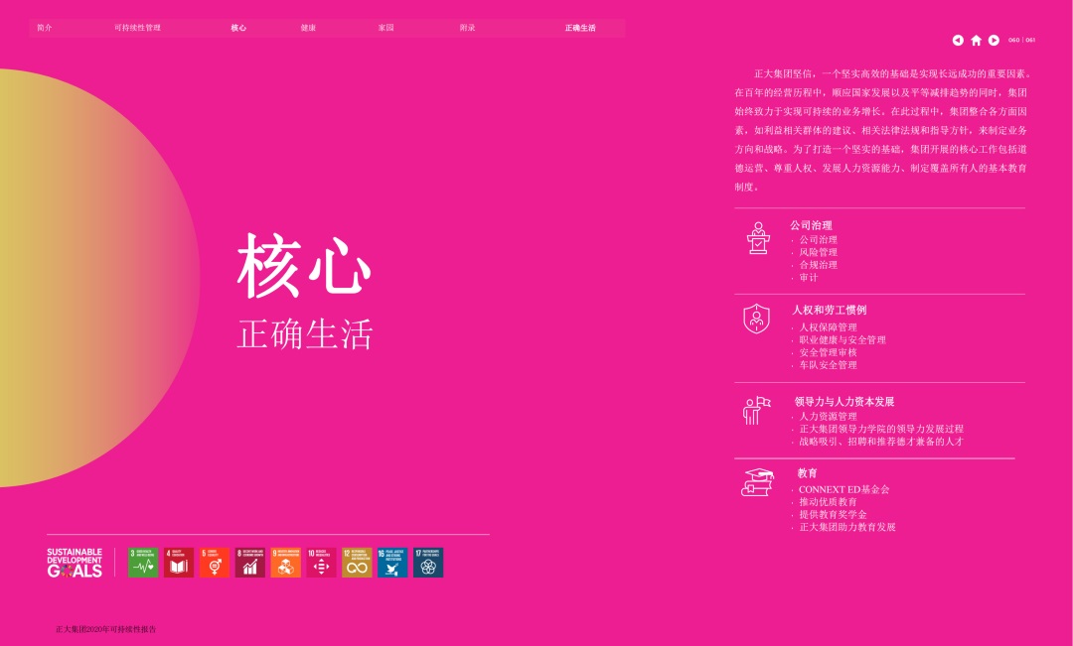Switch to the 可持续性管理 tab
This screenshot has width=1073, height=646.
(x=137, y=28)
